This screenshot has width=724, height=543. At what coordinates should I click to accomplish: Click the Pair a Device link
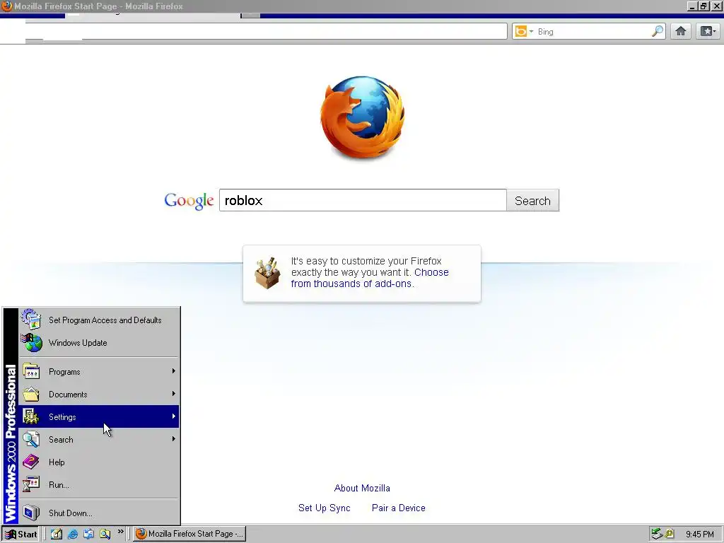coord(399,508)
